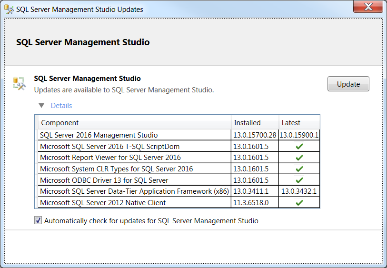Select SQL Server 2016 Management Studio row

pos(99,135)
